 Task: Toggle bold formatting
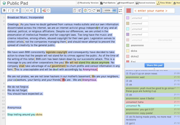coord(4,10)
